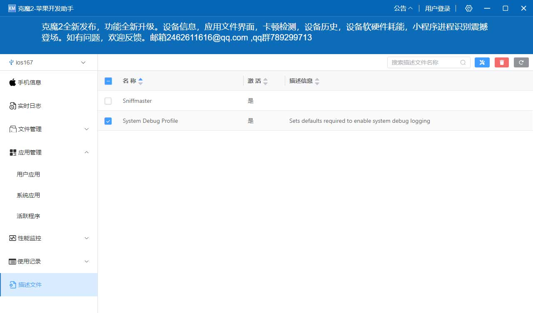Click the 描述文件 document icon
This screenshot has height=313, width=533.
coord(13,285)
